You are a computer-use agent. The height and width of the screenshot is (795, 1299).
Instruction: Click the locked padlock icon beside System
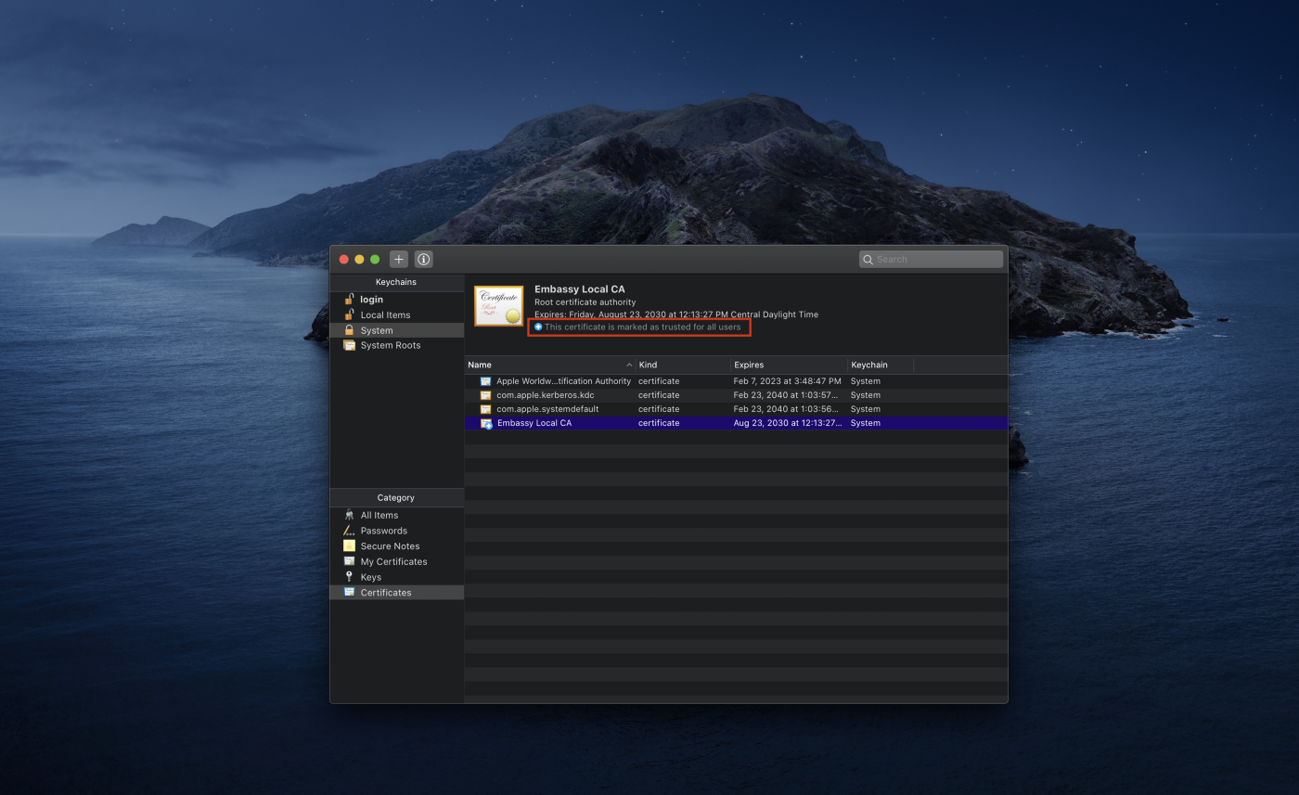pos(349,330)
